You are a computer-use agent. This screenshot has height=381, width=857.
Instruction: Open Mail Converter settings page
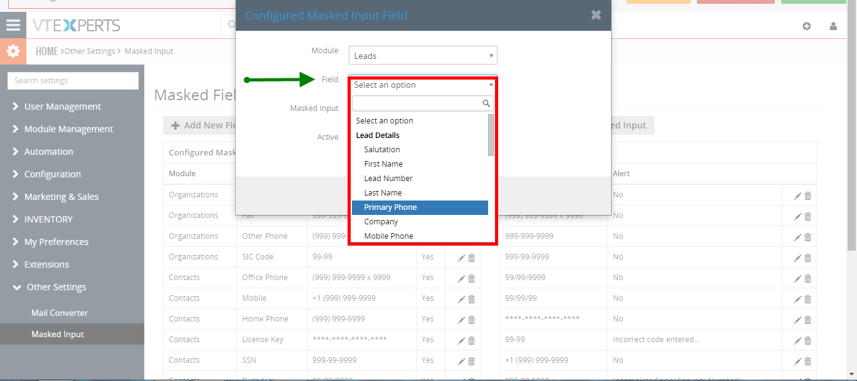(60, 313)
